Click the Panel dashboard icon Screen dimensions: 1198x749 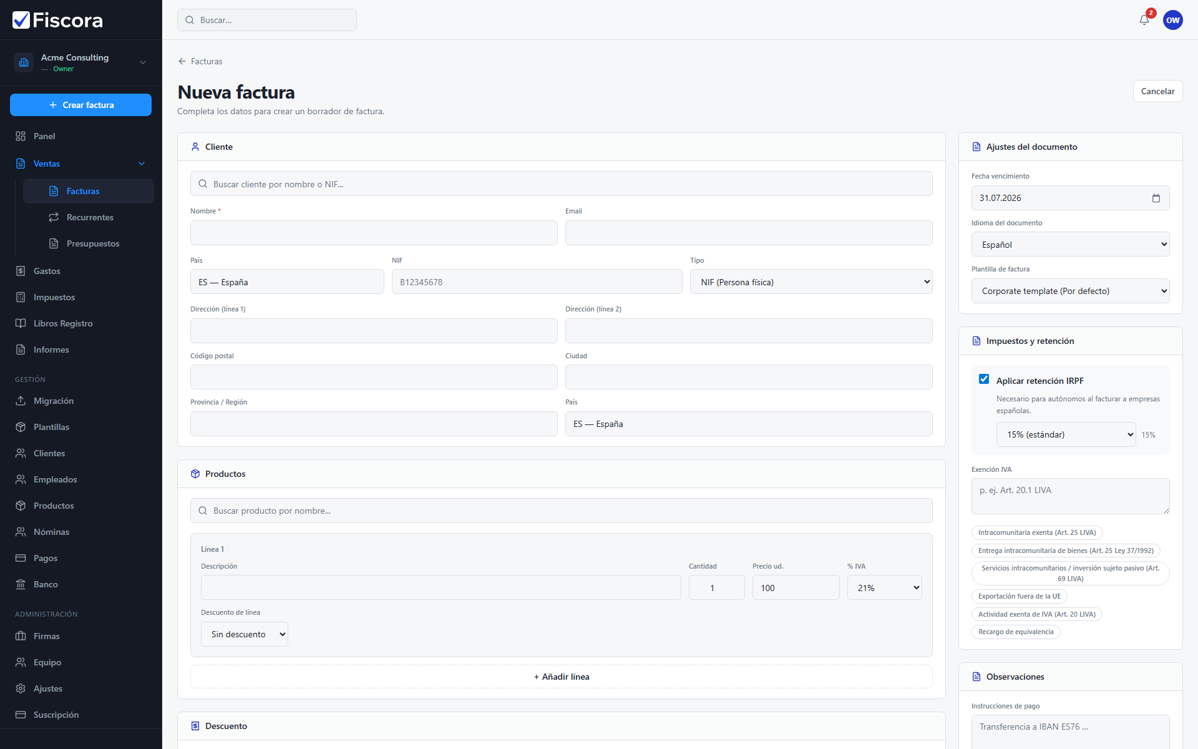[x=21, y=136]
